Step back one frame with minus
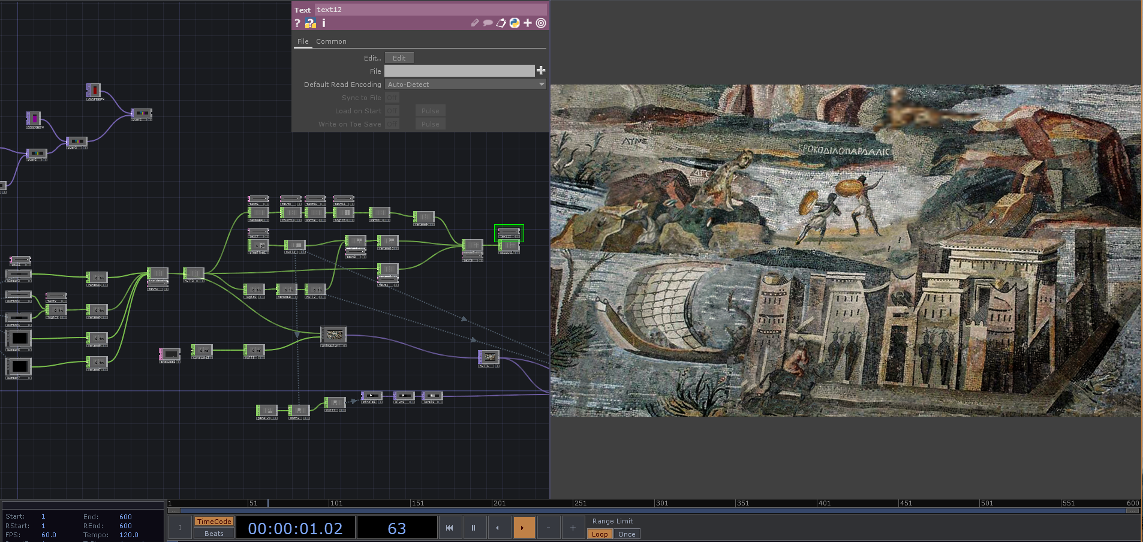Screen dimensions: 1143x542 pyautogui.click(x=548, y=528)
